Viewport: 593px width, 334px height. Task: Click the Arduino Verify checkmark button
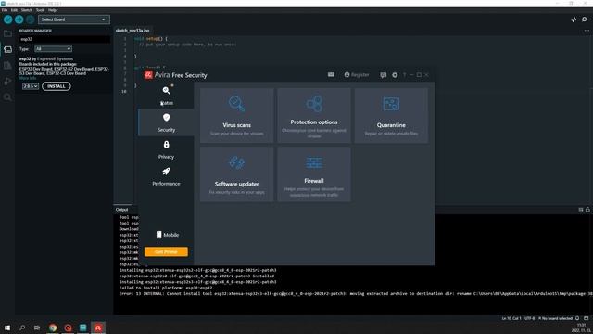pos(8,19)
